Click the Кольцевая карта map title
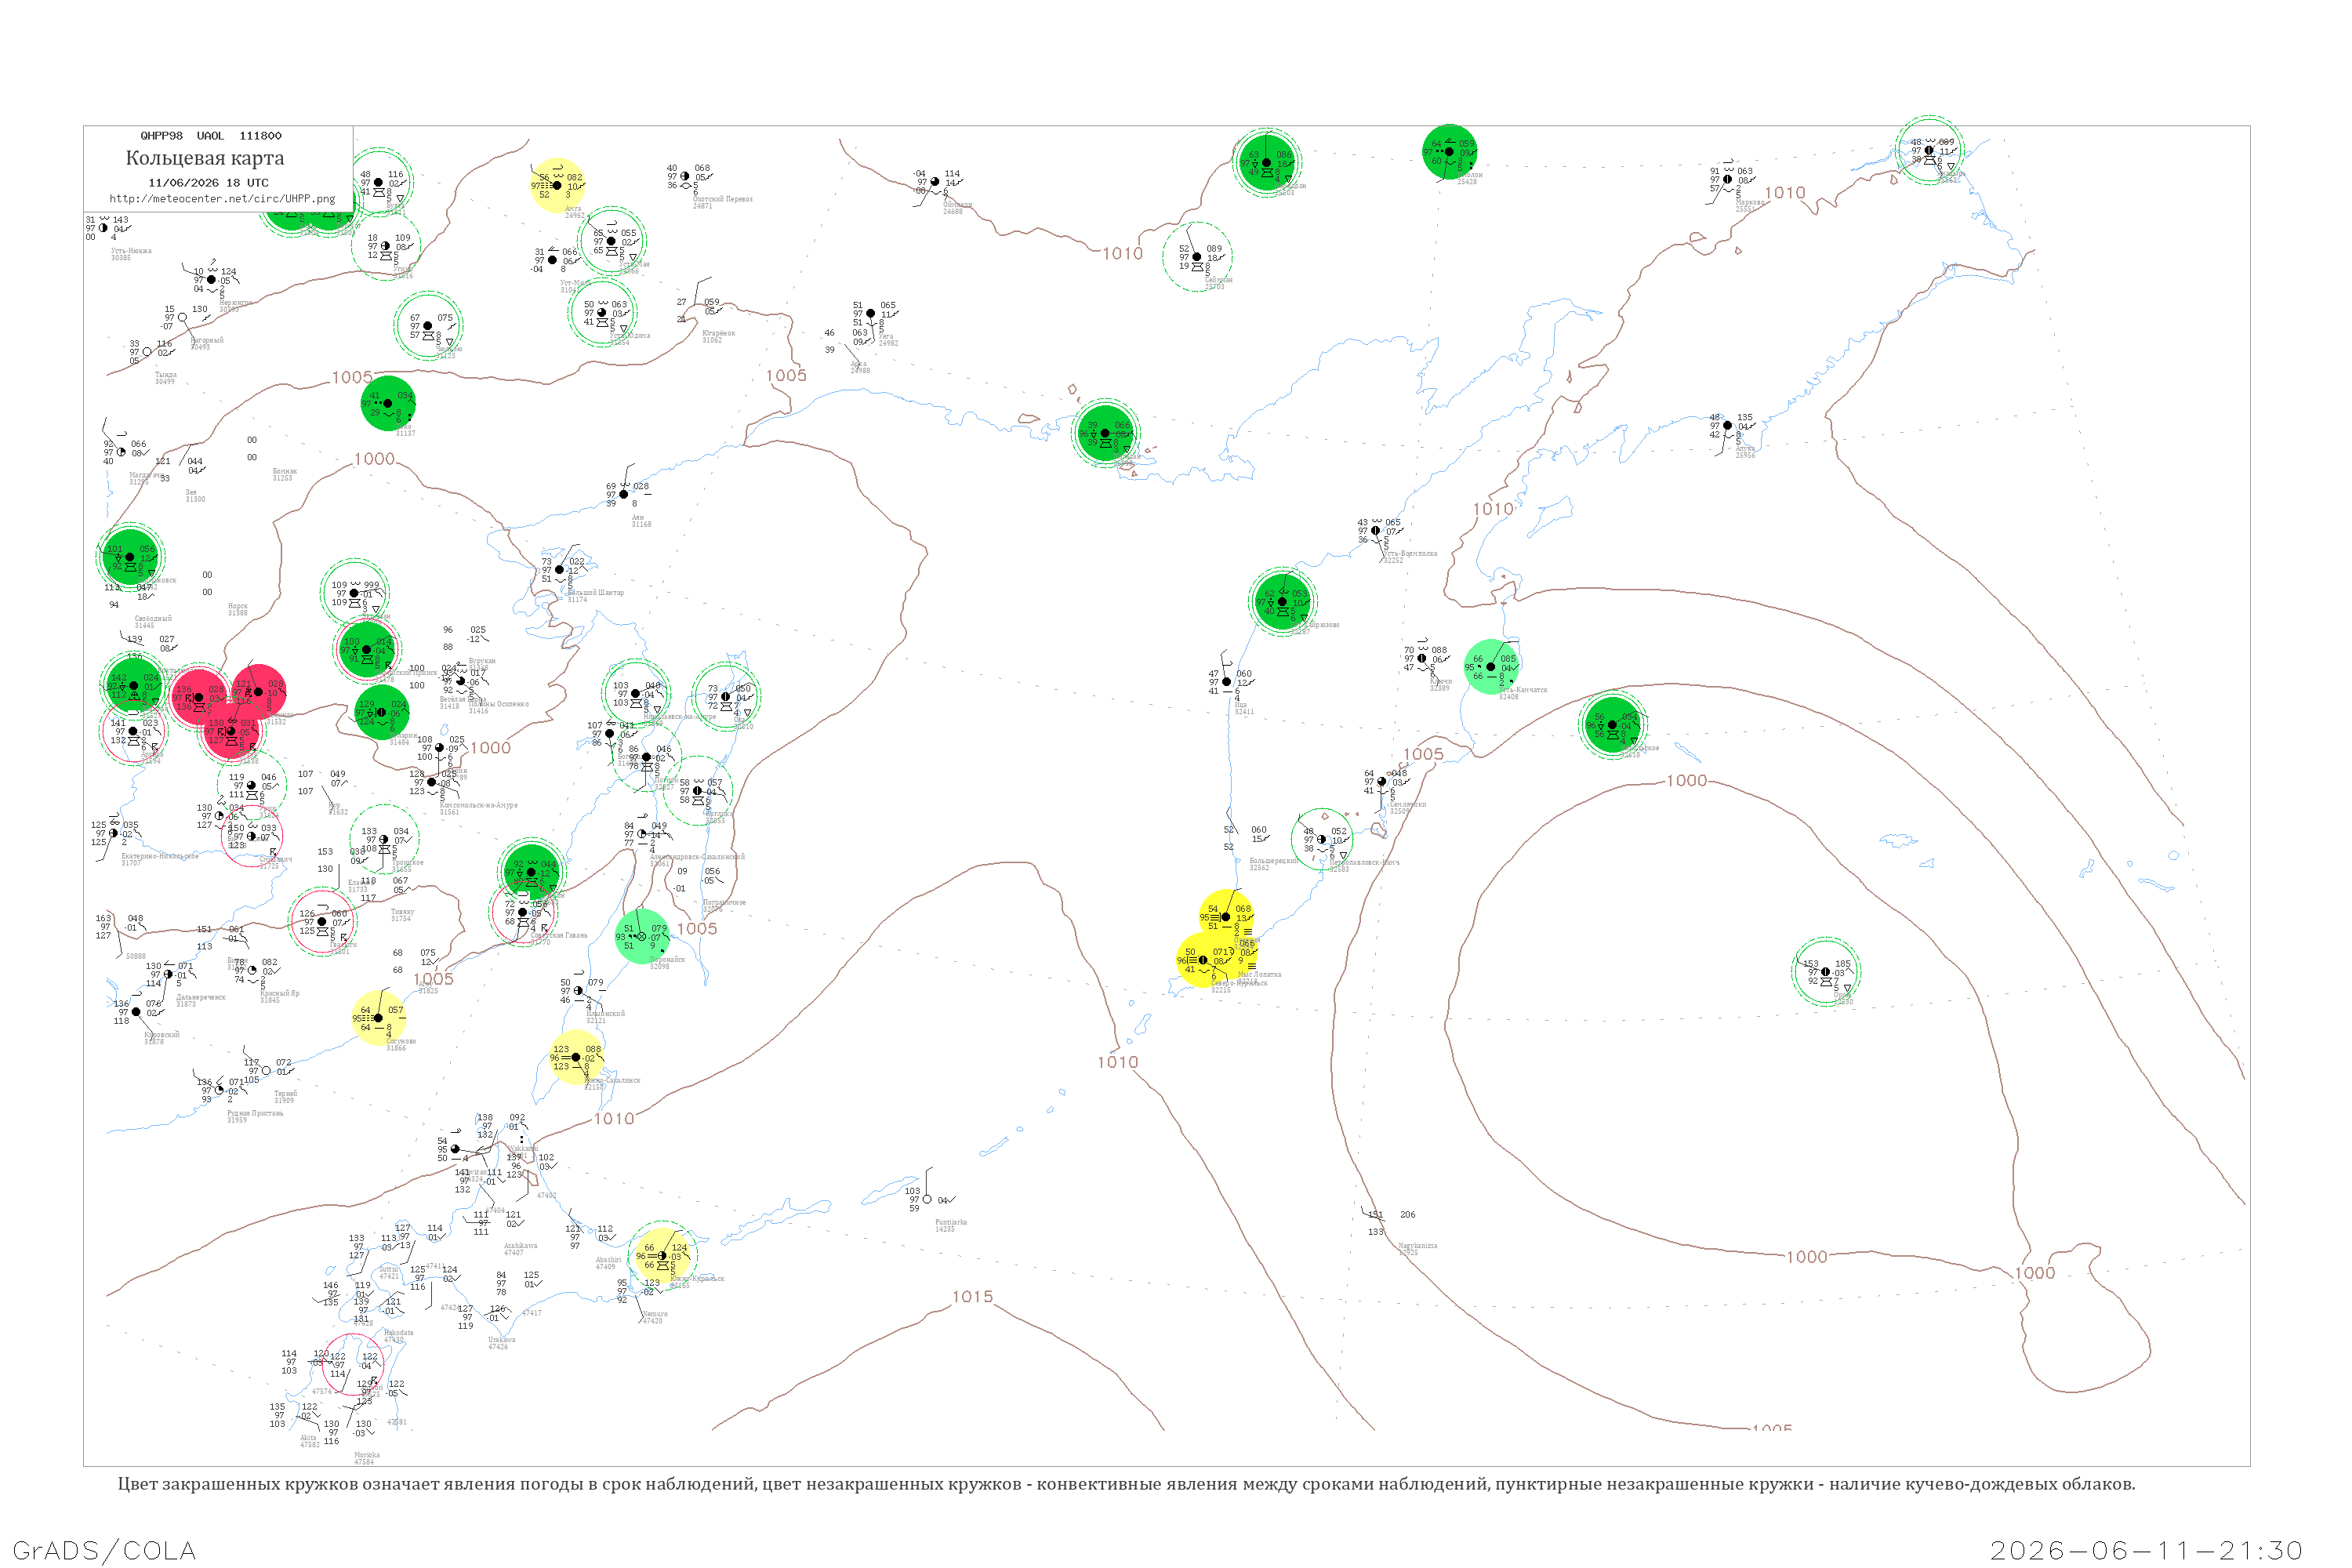2352x1568 pixels. point(205,157)
